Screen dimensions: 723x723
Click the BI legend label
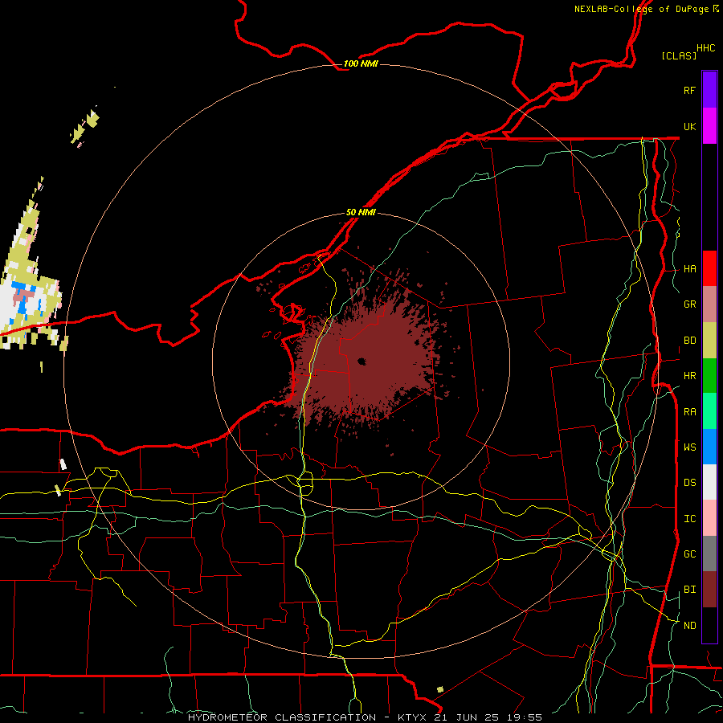click(689, 590)
